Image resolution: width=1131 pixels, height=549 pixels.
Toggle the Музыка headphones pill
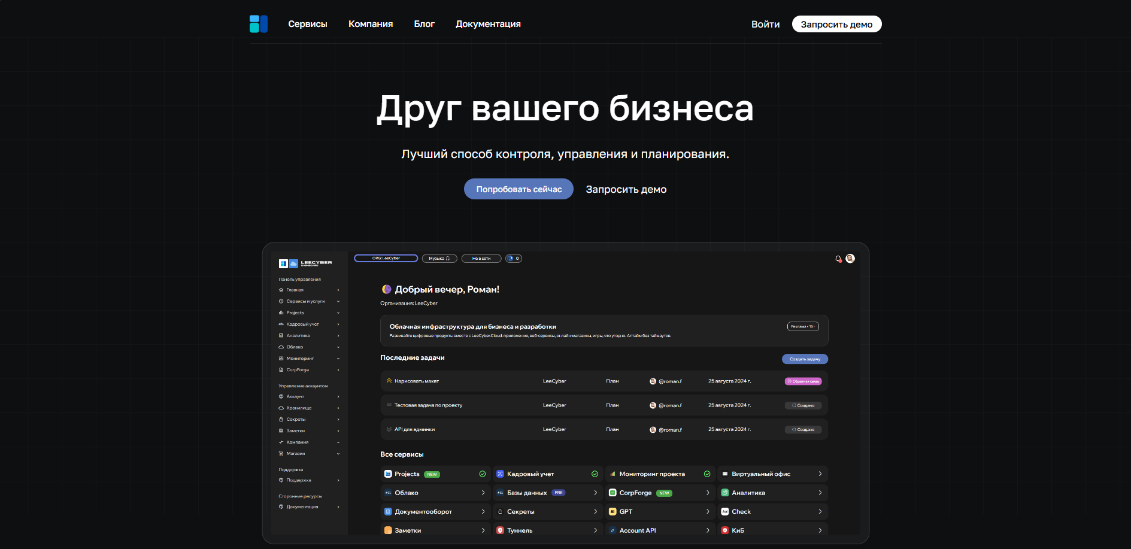point(439,259)
